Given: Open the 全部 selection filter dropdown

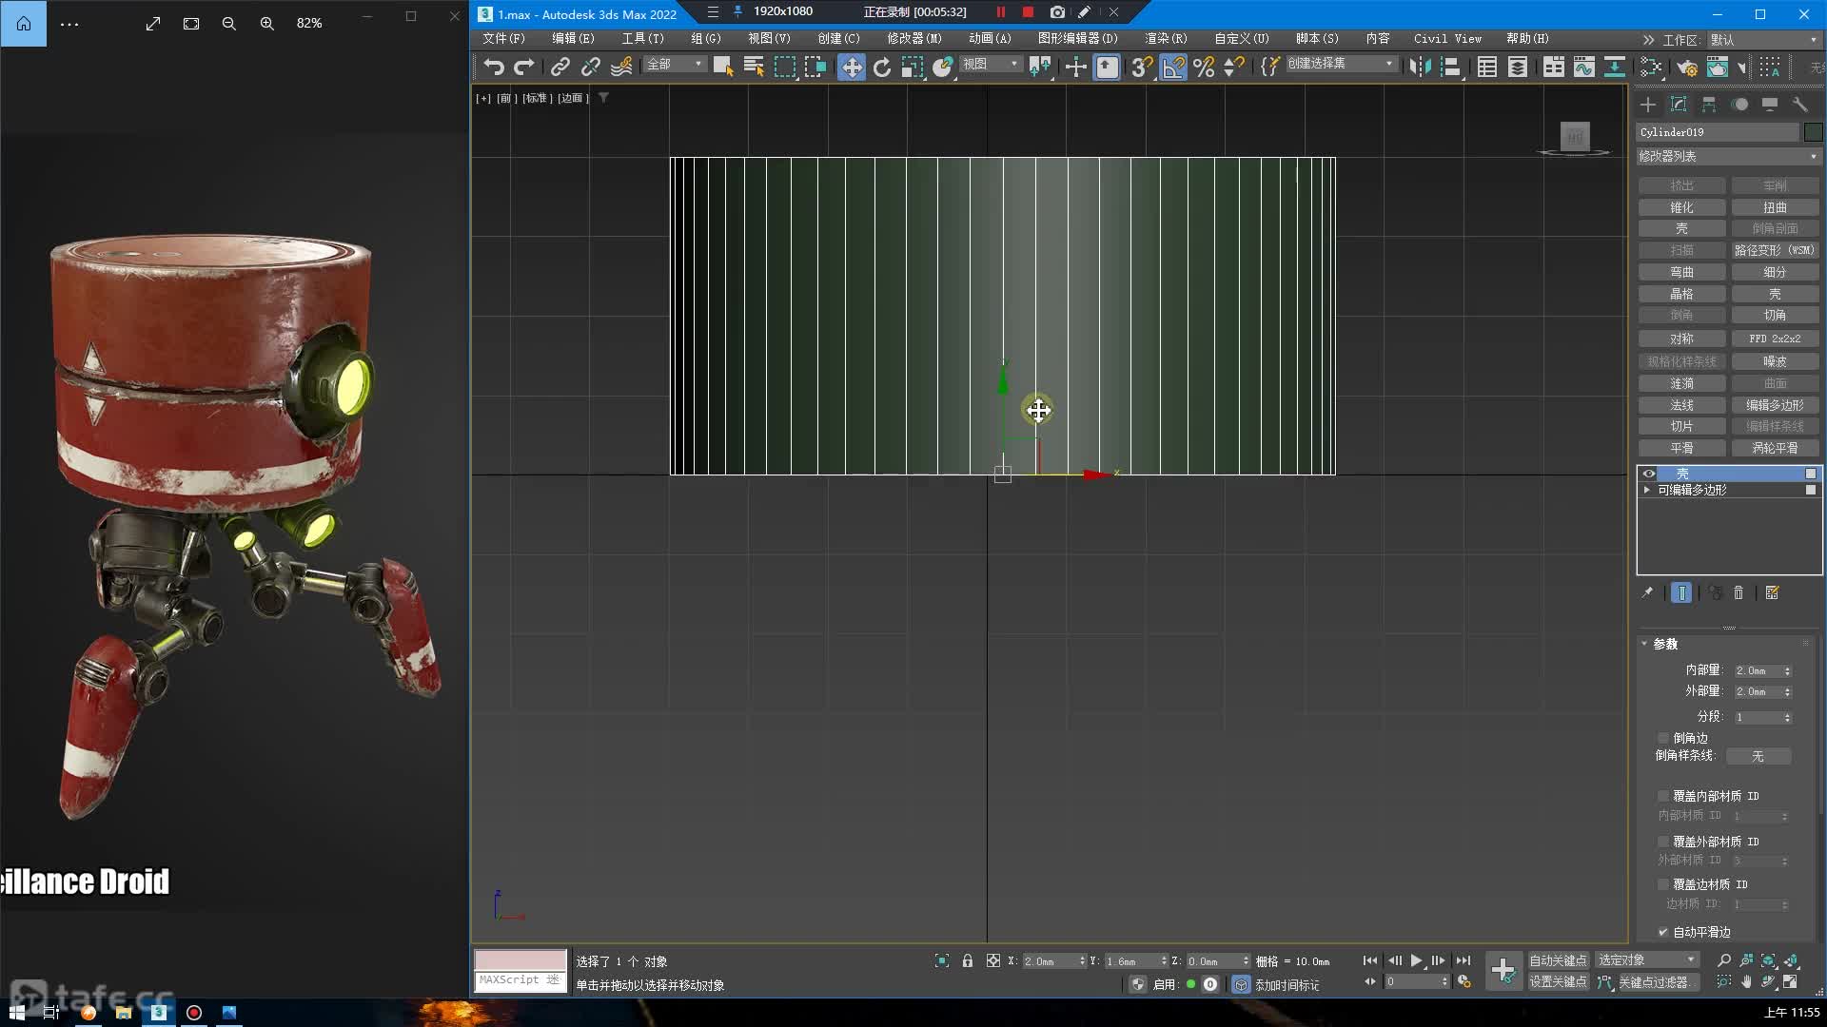Looking at the screenshot, I should tap(675, 64).
